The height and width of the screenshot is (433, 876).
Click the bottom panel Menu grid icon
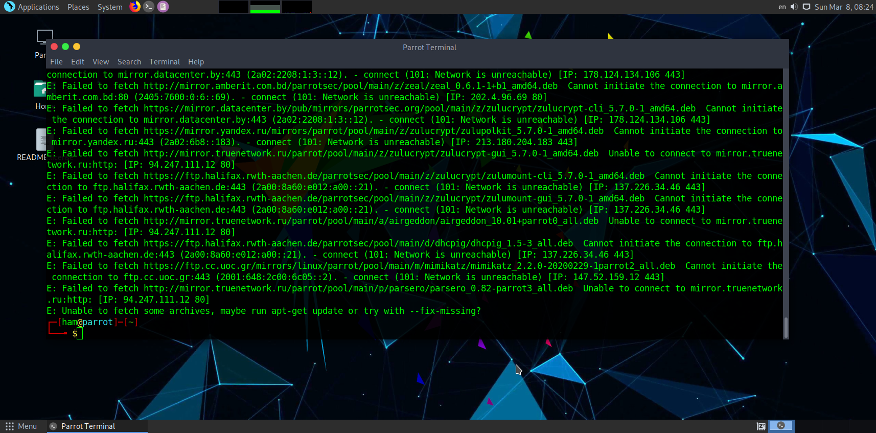click(10, 426)
